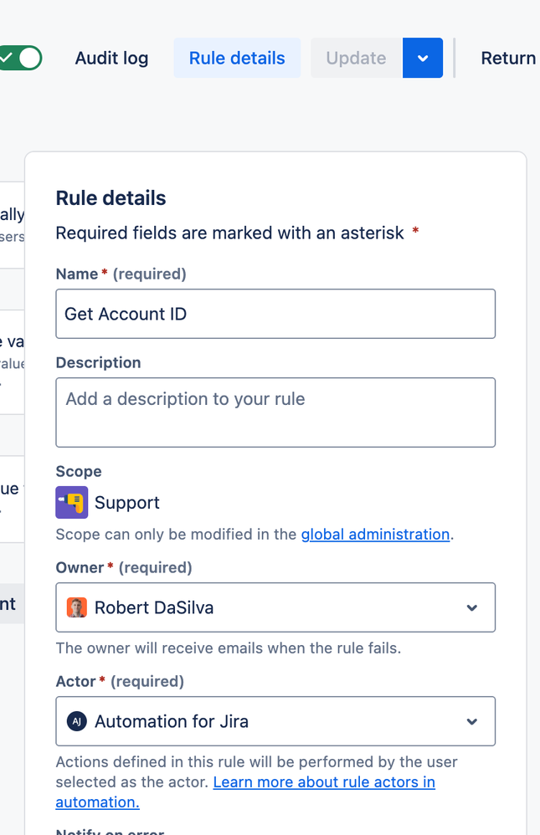This screenshot has height=835, width=540.
Task: Expand the Owner dropdown chevron
Action: [472, 607]
